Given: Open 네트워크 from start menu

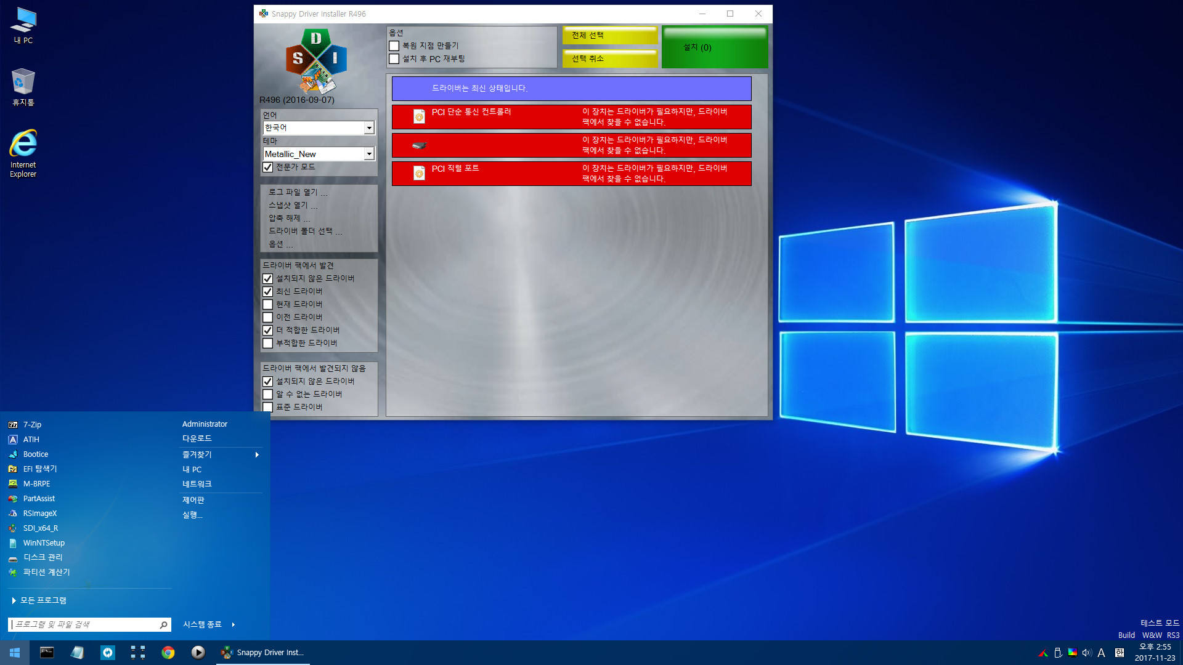Looking at the screenshot, I should pyautogui.click(x=197, y=484).
